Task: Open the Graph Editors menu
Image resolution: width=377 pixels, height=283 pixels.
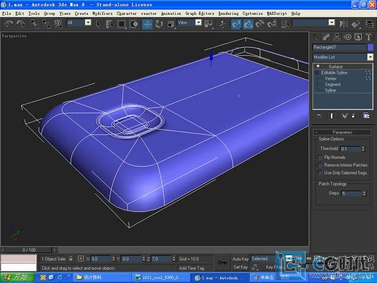Action: (x=200, y=13)
